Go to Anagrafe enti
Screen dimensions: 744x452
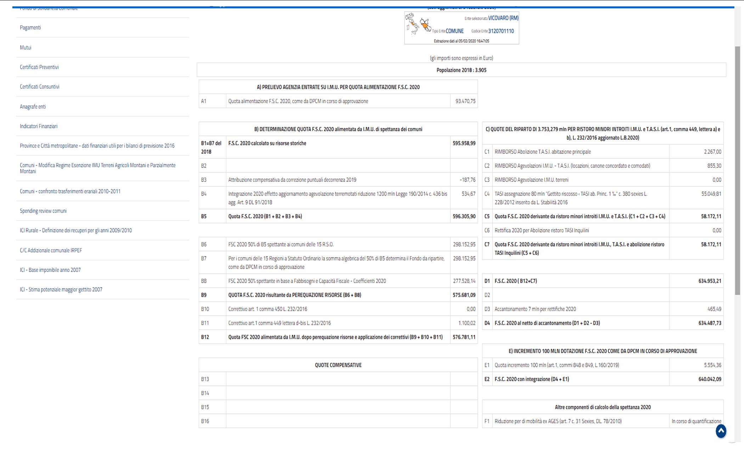click(33, 107)
